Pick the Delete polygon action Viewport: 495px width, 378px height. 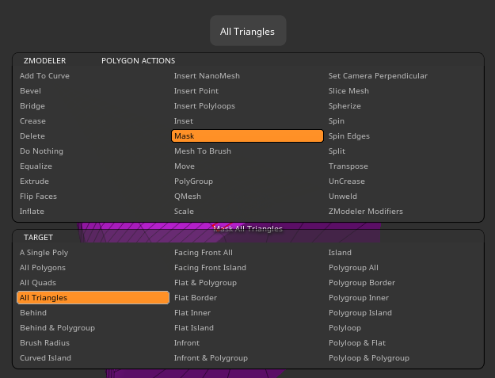click(32, 136)
